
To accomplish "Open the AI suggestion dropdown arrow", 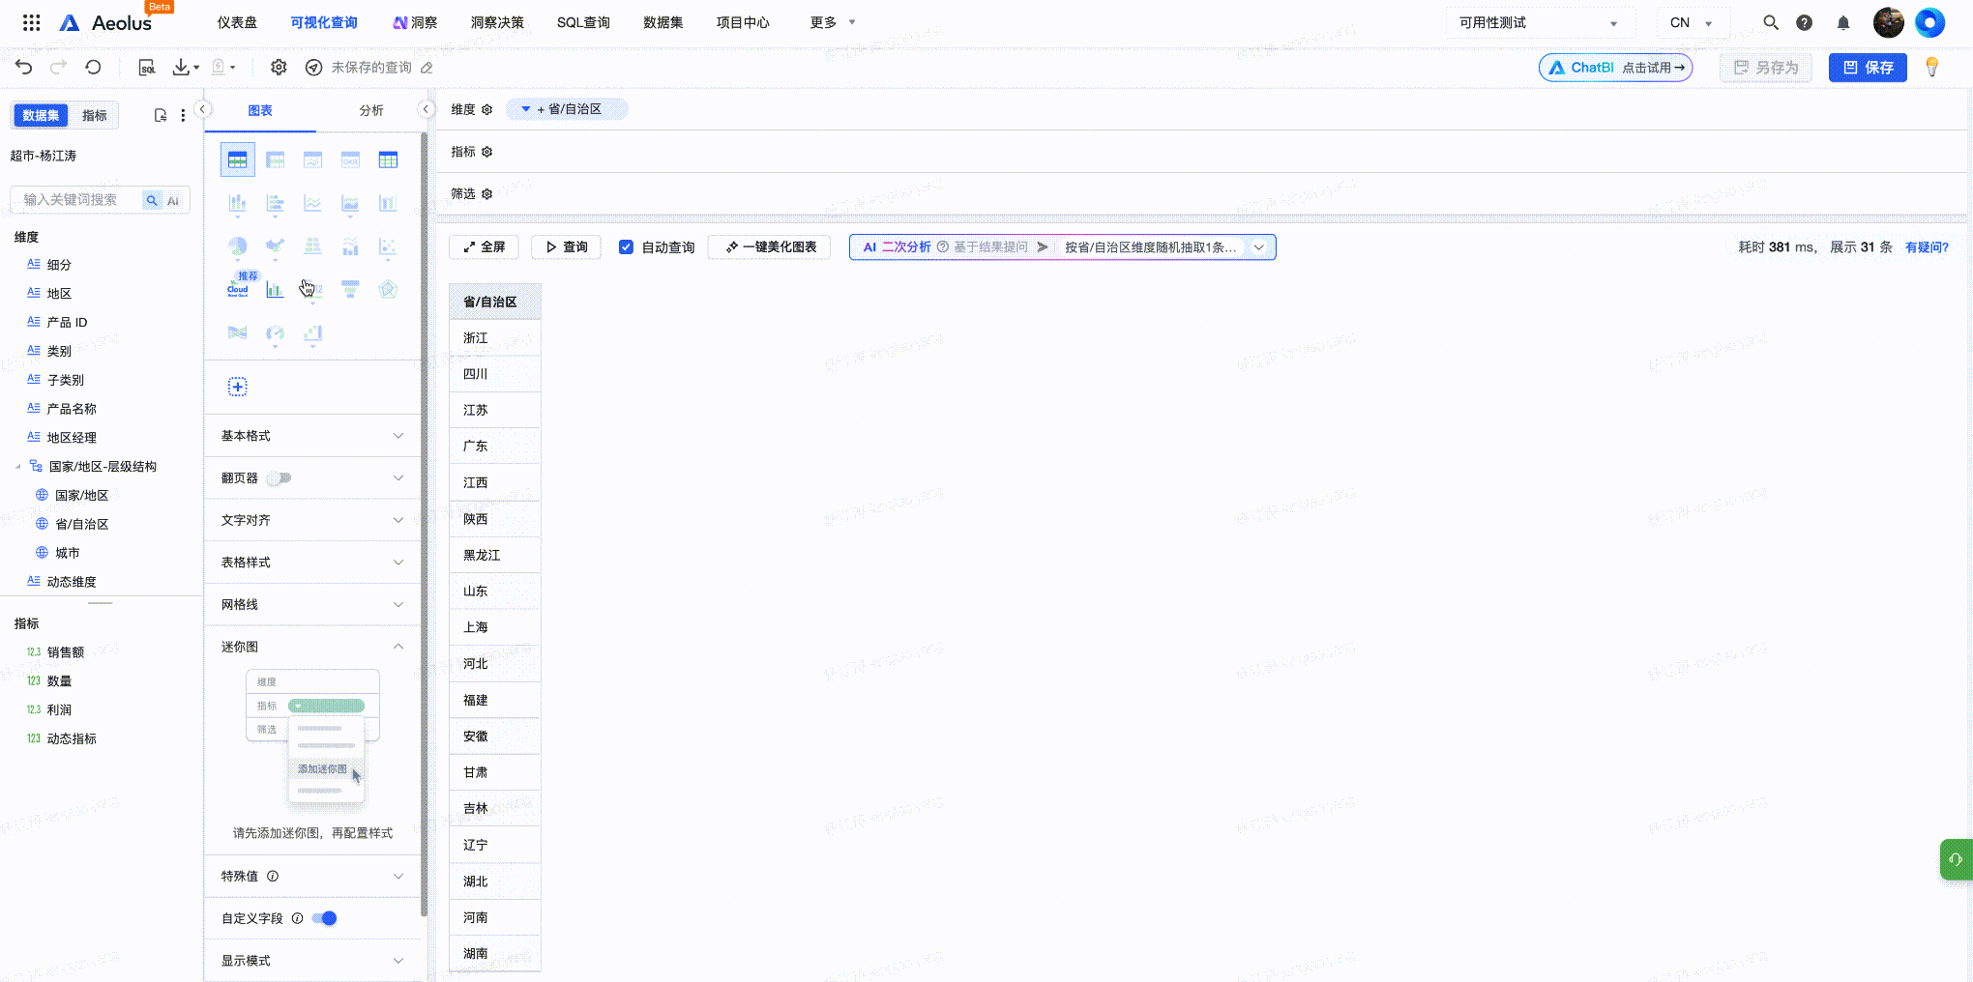I will click(x=1259, y=247).
